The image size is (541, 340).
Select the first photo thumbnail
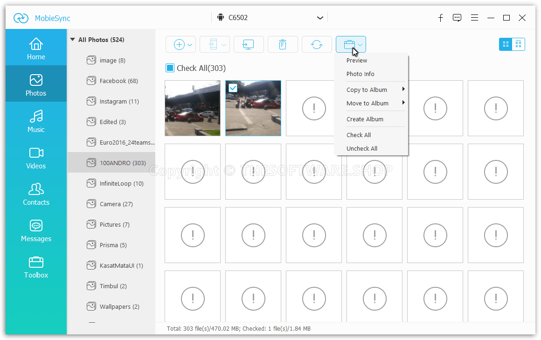click(193, 108)
